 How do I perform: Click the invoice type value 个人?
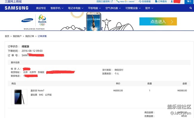117,74
